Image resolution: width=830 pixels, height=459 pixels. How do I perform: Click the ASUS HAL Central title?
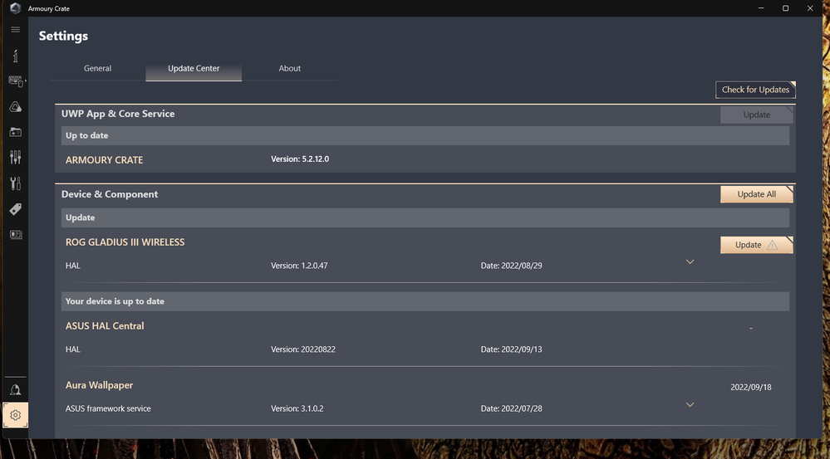point(105,325)
